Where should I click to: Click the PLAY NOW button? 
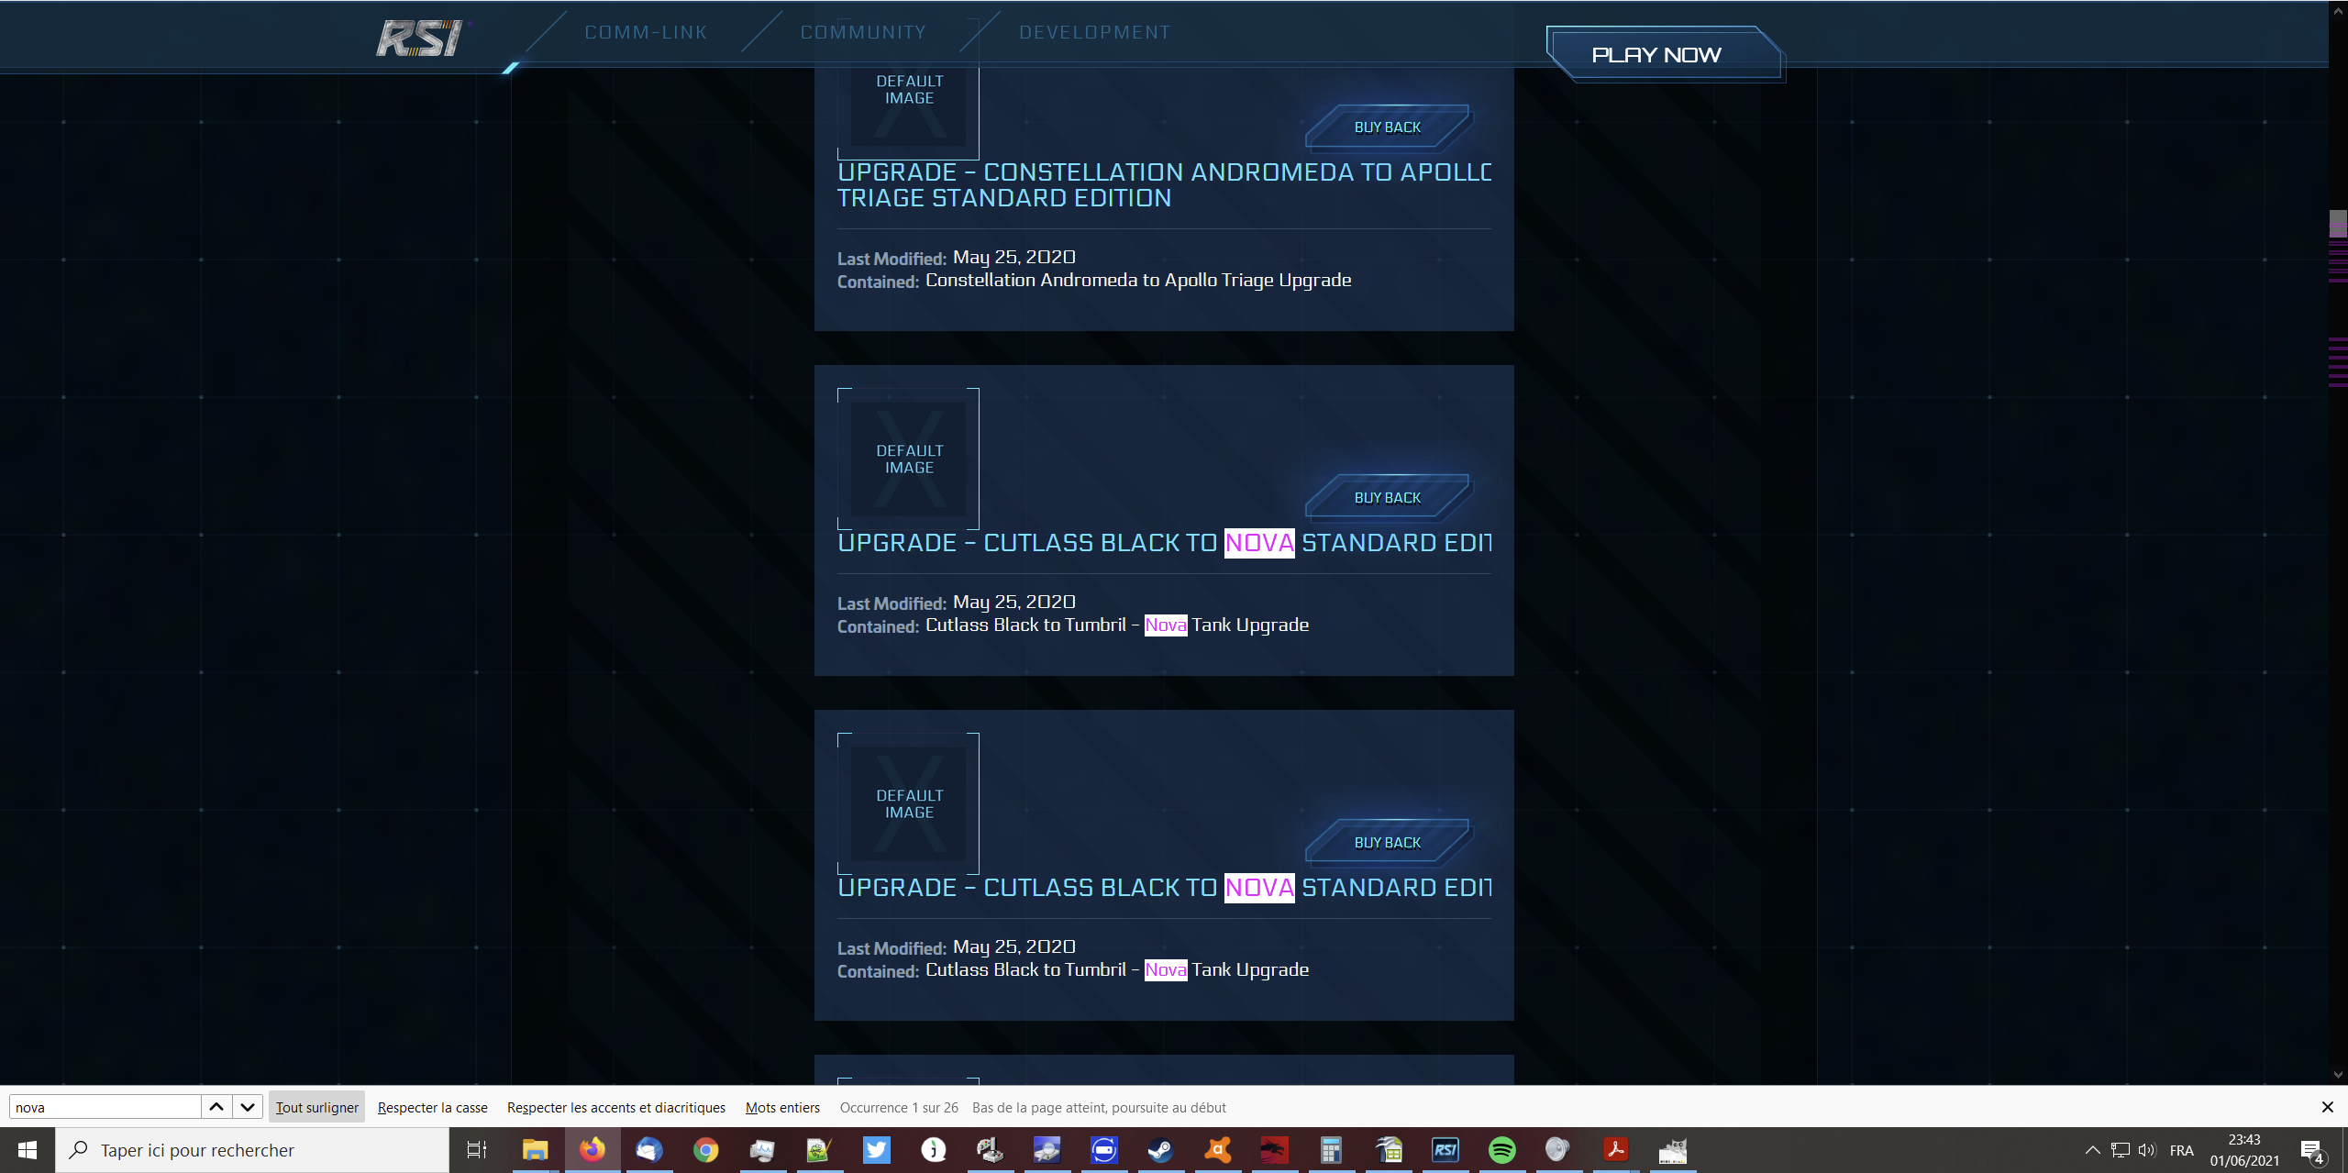click(x=1656, y=55)
